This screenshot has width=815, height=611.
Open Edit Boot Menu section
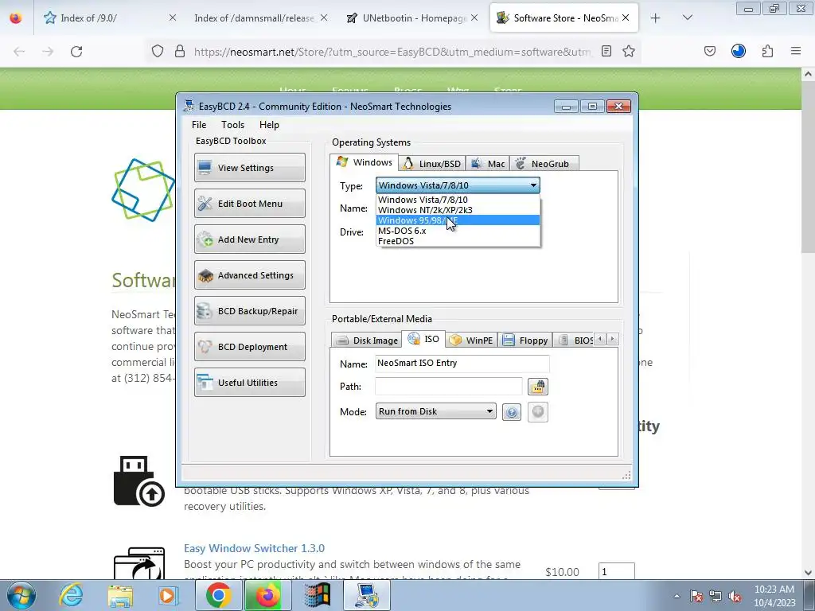(x=249, y=203)
